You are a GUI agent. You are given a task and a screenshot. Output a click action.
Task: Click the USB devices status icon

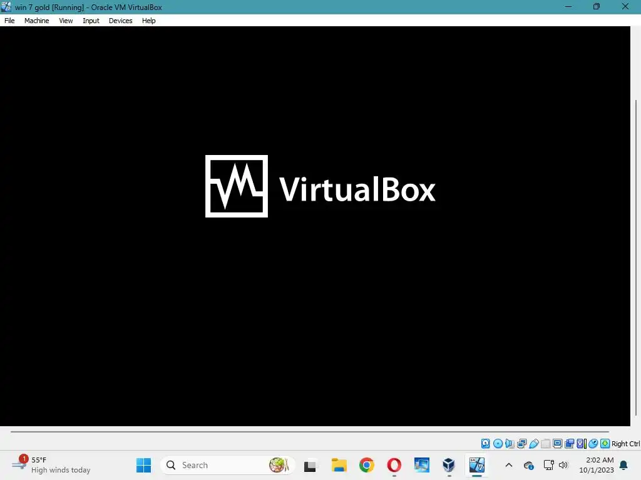click(x=533, y=443)
